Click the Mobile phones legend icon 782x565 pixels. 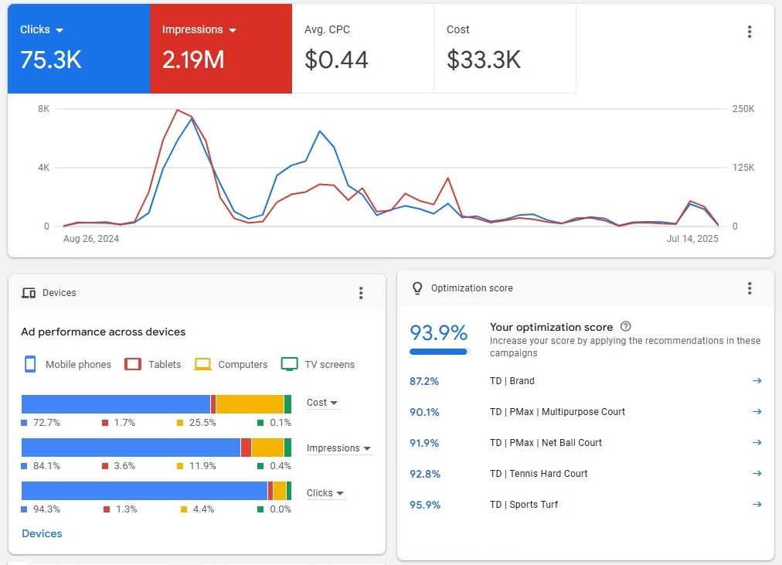click(30, 364)
